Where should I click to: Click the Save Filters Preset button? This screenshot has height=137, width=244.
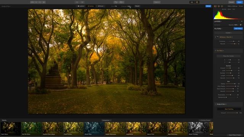(x=235, y=135)
